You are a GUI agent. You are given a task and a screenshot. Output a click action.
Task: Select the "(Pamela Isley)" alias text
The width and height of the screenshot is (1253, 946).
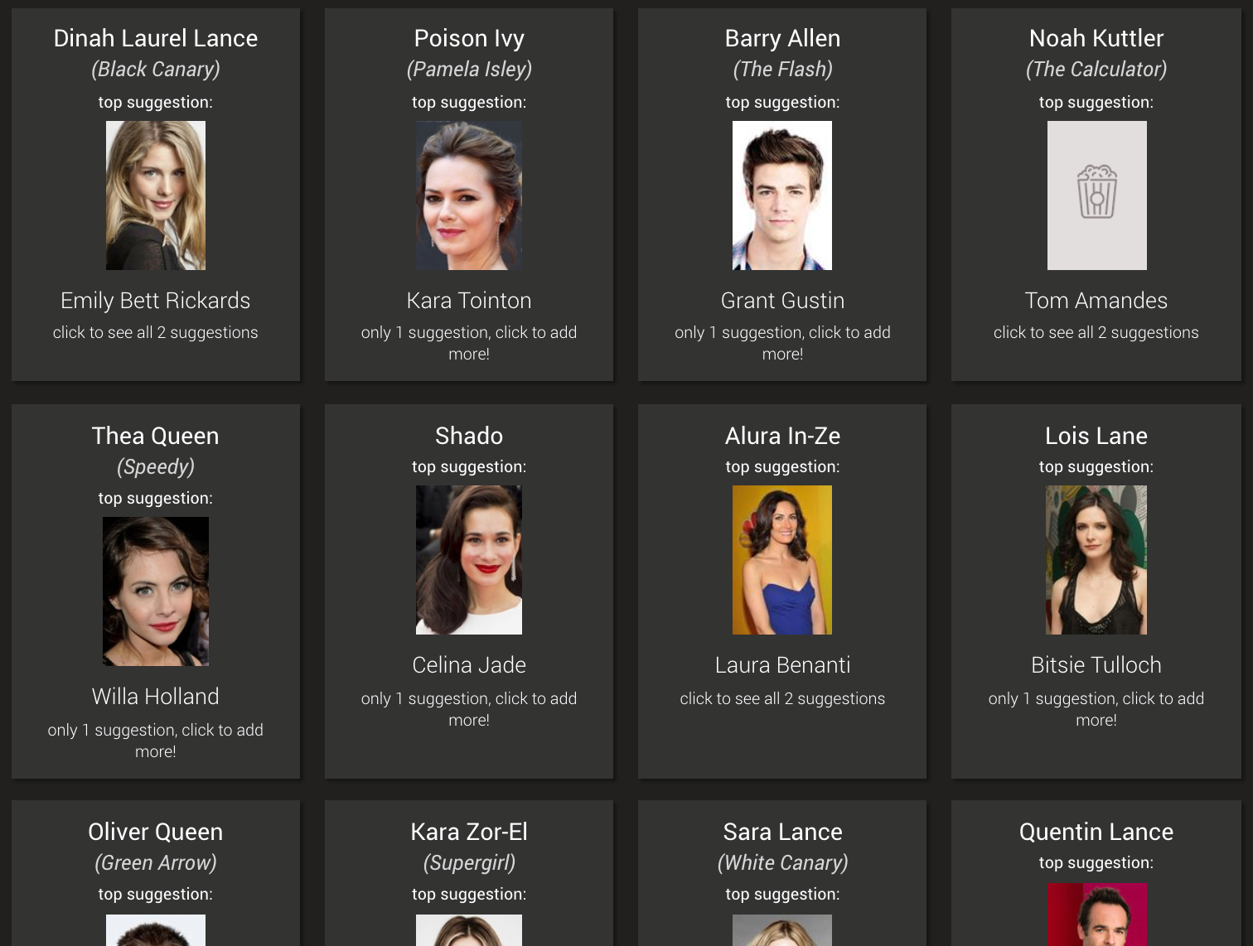469,70
